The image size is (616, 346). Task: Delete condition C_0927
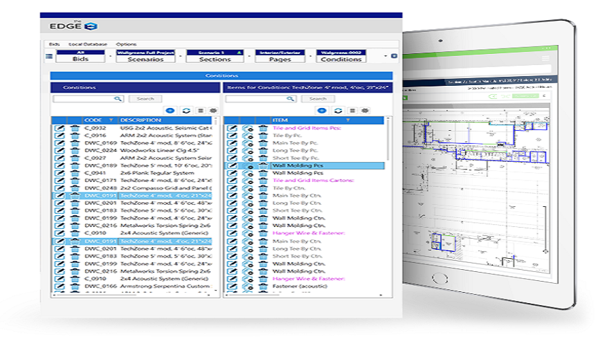75,158
